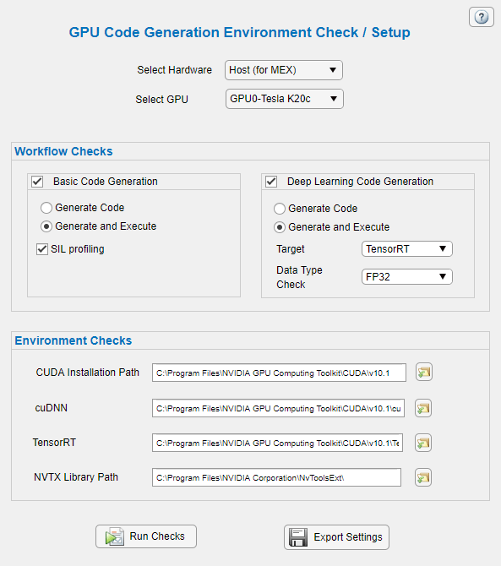Edit the cuDNN path field
501x566 pixels.
278,408
